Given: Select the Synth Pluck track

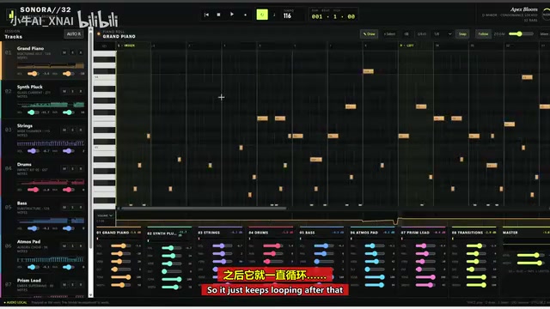Looking at the screenshot, I should (x=44, y=100).
